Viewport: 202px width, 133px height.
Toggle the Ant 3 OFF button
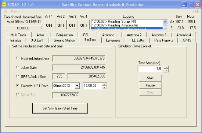click(x=72, y=25)
